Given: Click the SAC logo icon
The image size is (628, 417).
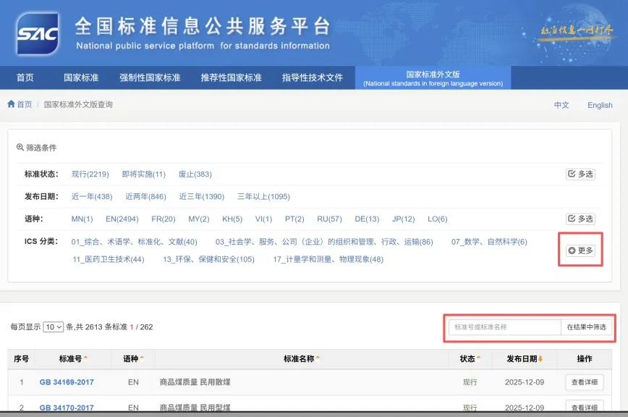Looking at the screenshot, I should [38, 33].
